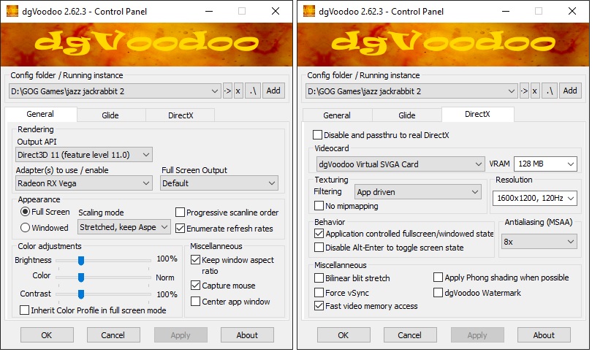592x352 pixels.
Task: Click Add in the left window
Action: (273, 91)
